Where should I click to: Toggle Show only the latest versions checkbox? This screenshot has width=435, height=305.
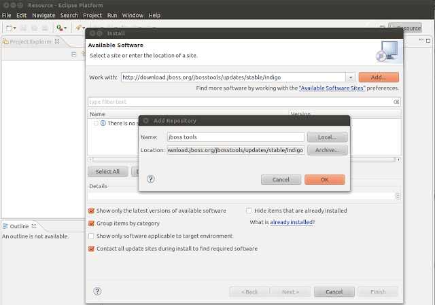91,211
